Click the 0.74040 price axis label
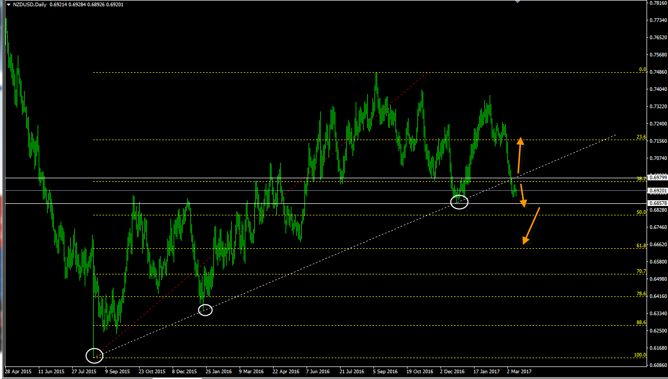Screen dimensions: 668x379 coord(658,89)
